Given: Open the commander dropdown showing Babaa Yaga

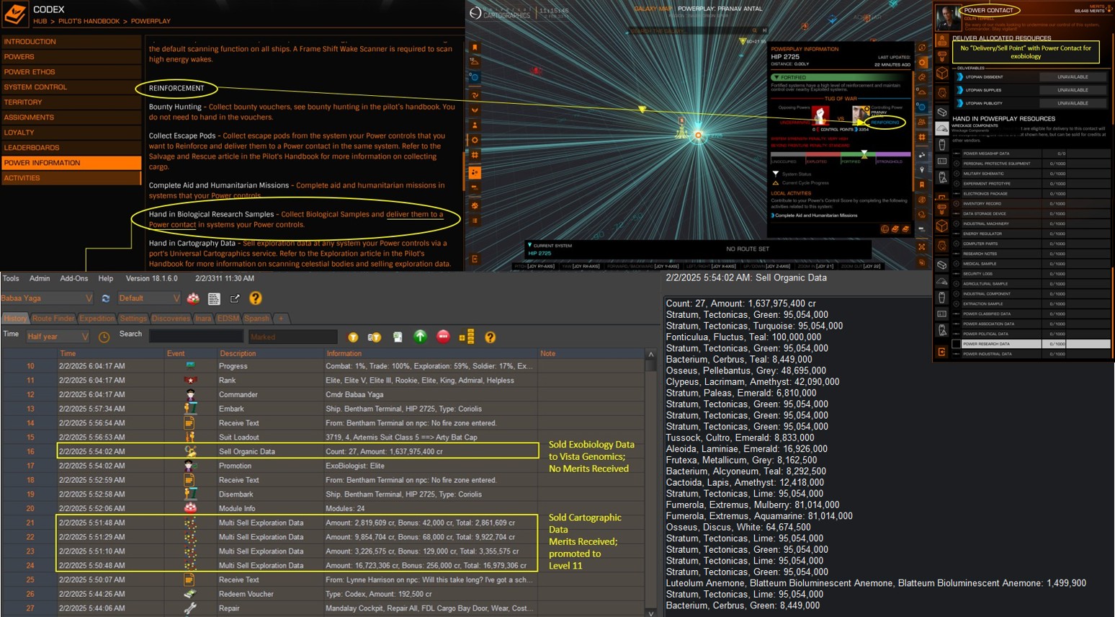Looking at the screenshot, I should 47,298.
